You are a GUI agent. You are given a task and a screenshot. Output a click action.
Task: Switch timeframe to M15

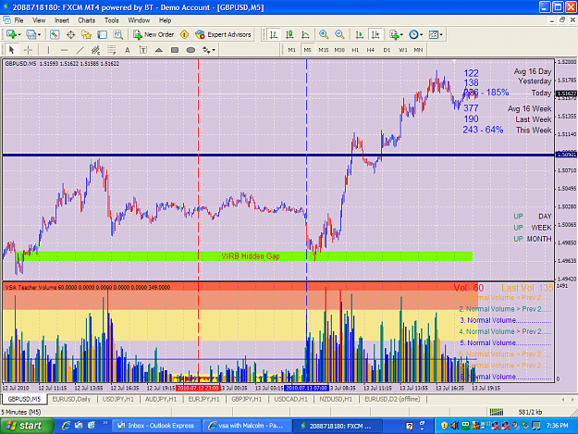point(324,50)
